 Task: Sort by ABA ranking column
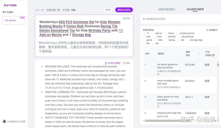click(199, 54)
